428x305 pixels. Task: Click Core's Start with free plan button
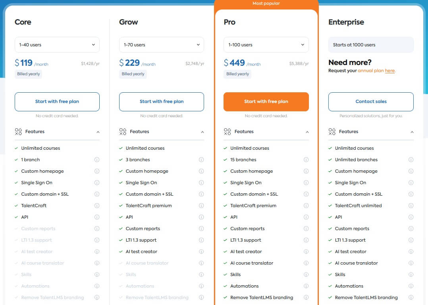pyautogui.click(x=57, y=101)
